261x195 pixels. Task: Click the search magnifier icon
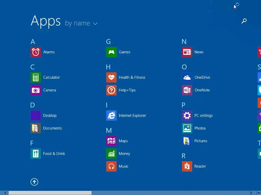(244, 21)
